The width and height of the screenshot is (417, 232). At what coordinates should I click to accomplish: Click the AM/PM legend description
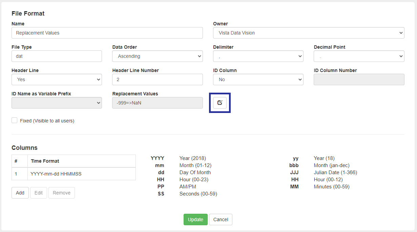pyautogui.click(x=188, y=187)
